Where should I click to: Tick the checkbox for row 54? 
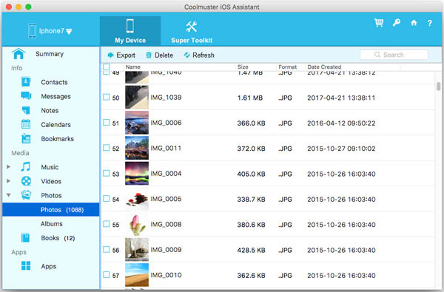pos(106,199)
